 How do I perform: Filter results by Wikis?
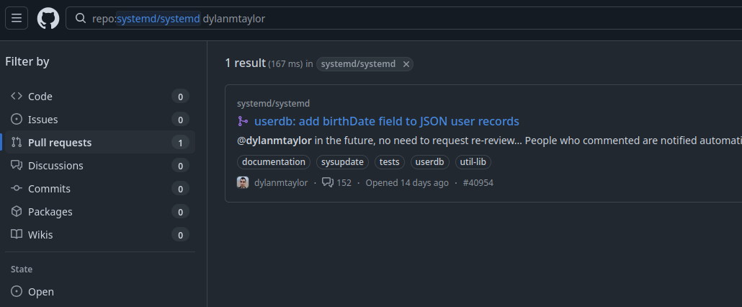point(100,235)
